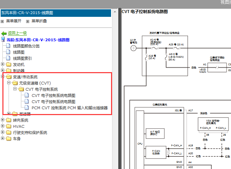Viewport: 231px width, 169px height.
Task: Click the 菜单折叠 text button
Action: (x=39, y=21)
